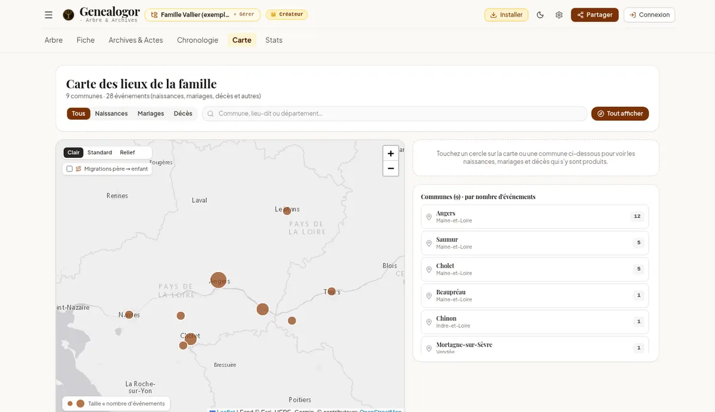This screenshot has height=412, width=715.
Task: Click the Connexion login button
Action: click(x=649, y=15)
